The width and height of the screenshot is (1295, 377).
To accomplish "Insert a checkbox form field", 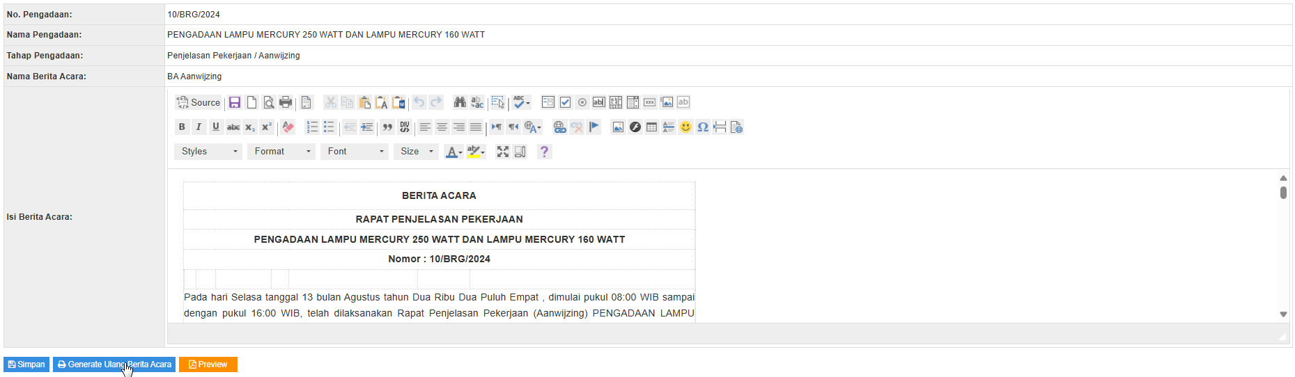I will [x=565, y=102].
